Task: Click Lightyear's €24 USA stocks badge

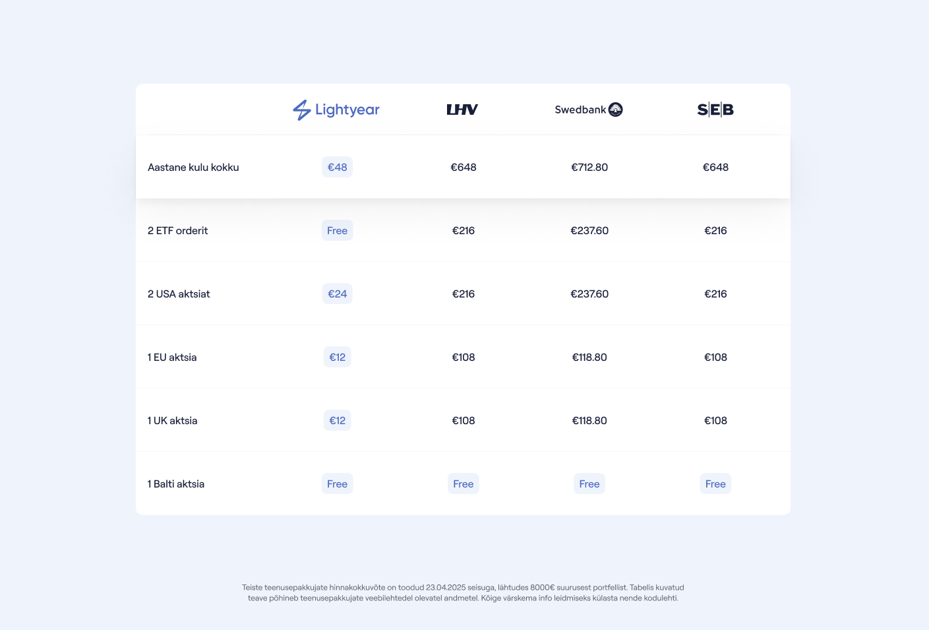Action: pyautogui.click(x=338, y=294)
